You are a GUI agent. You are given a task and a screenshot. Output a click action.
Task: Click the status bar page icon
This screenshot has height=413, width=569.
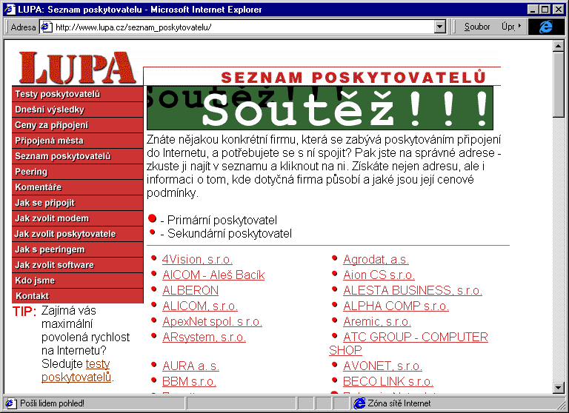tap(11, 403)
